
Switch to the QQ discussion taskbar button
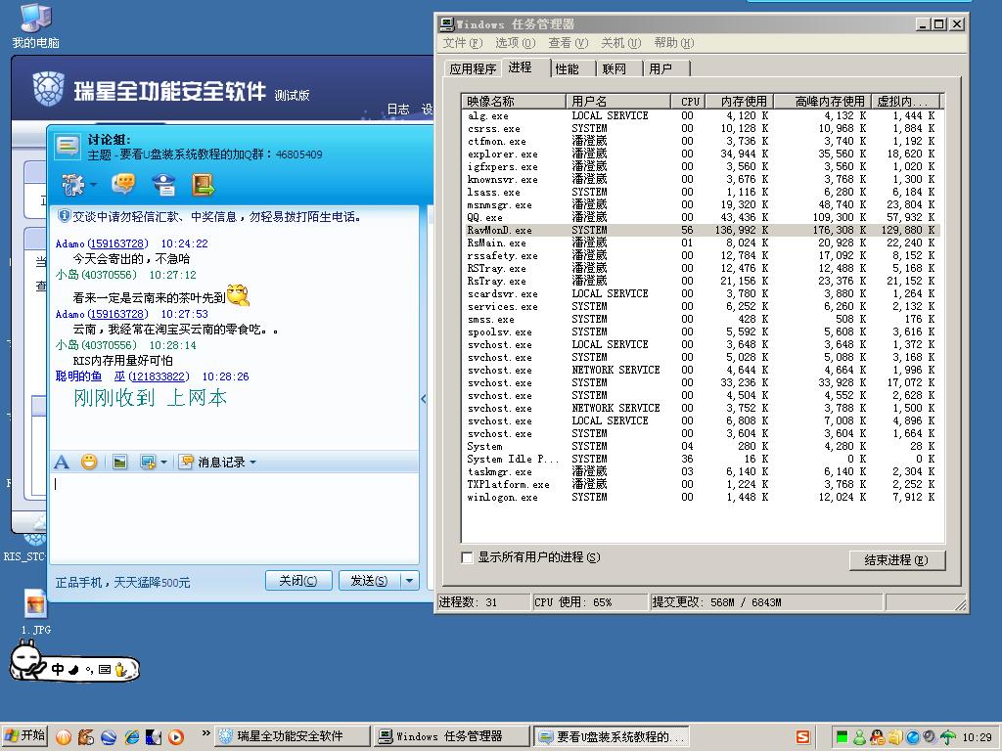(611, 736)
